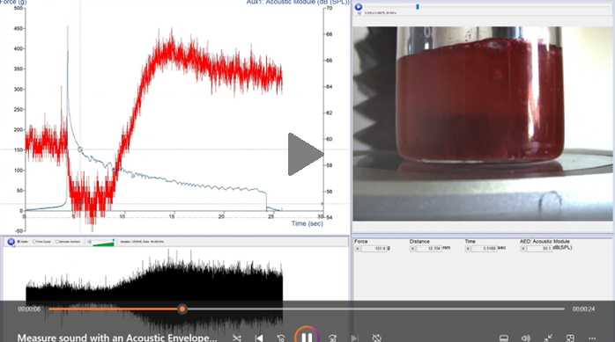The width and height of the screenshot is (615, 342).
Task: Open the cast to device icon
Action: pos(570,338)
